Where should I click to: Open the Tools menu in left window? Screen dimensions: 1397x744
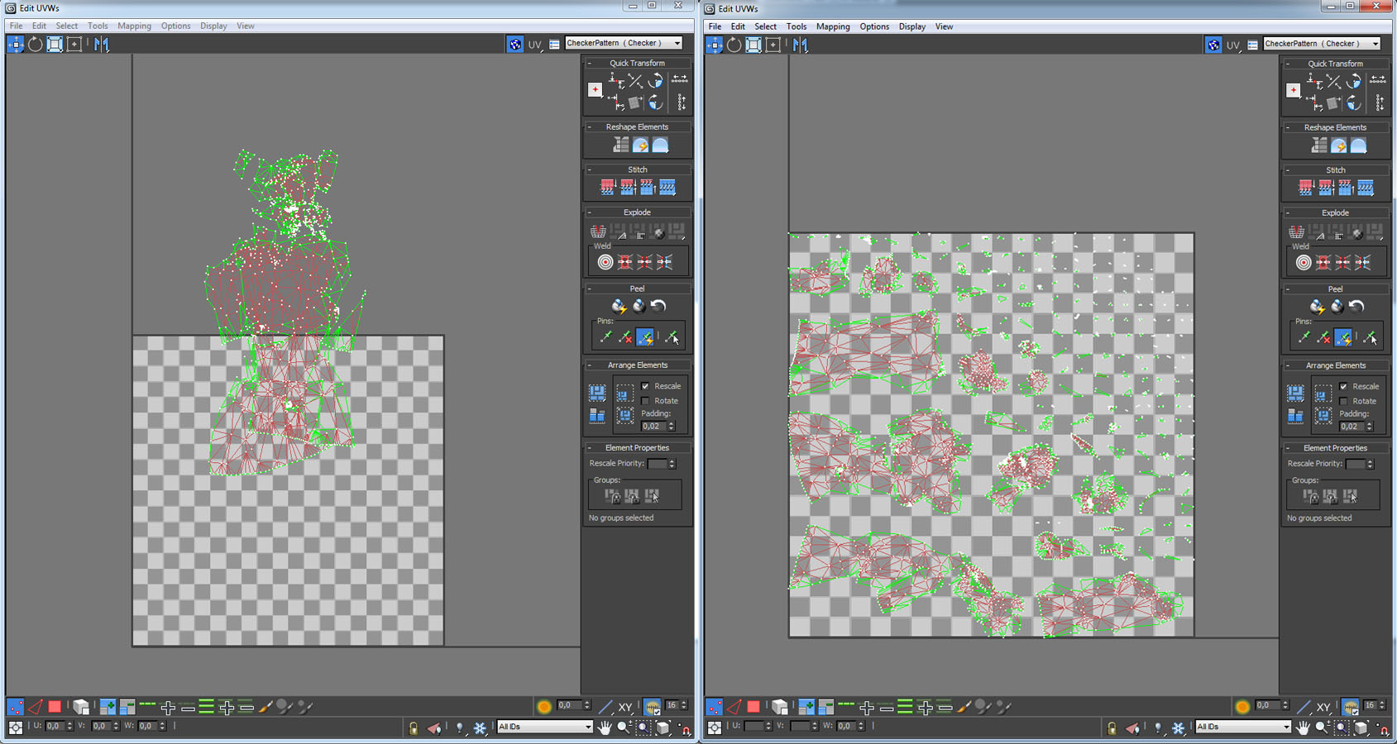point(98,26)
